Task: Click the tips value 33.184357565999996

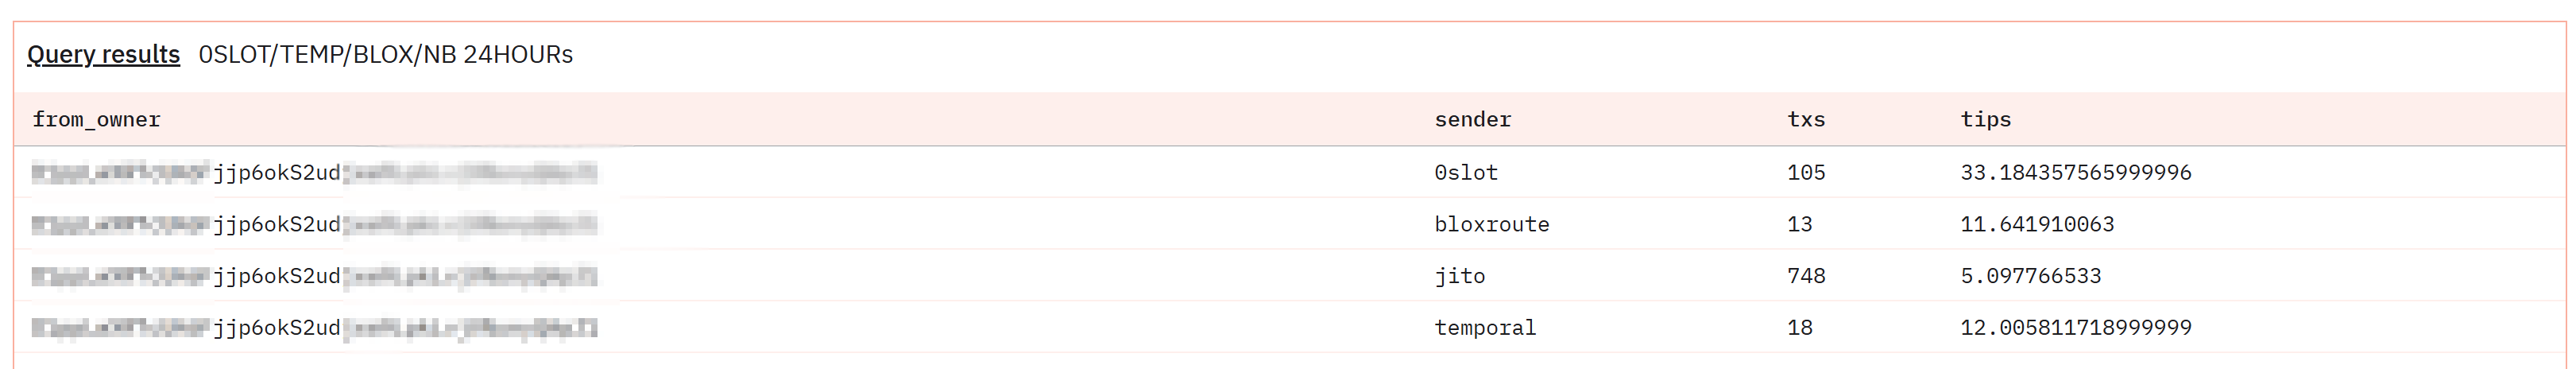Action: (2075, 173)
